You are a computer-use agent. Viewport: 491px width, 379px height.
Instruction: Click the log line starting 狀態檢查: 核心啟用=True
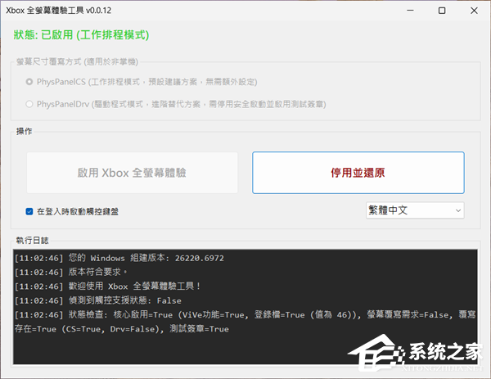point(245,322)
